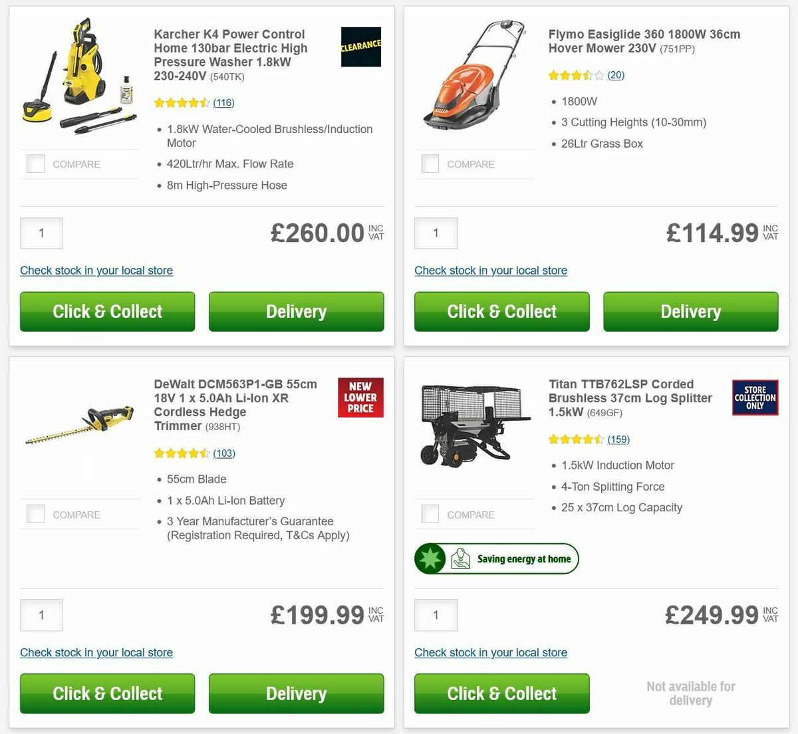Click Click & Collect for the Karcher washer
The height and width of the screenshot is (734, 798).
point(107,311)
